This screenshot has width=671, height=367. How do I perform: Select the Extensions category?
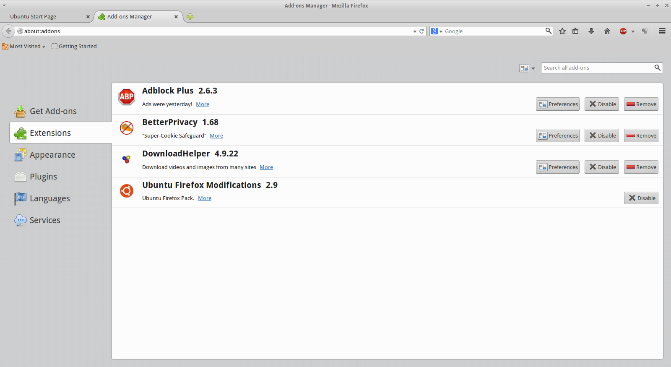tap(60, 133)
